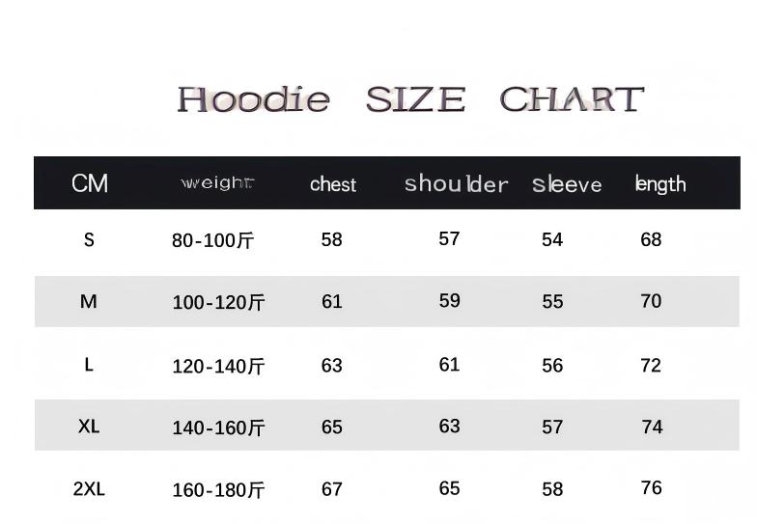Click the L size row label
This screenshot has height=524, width=757.
click(89, 365)
